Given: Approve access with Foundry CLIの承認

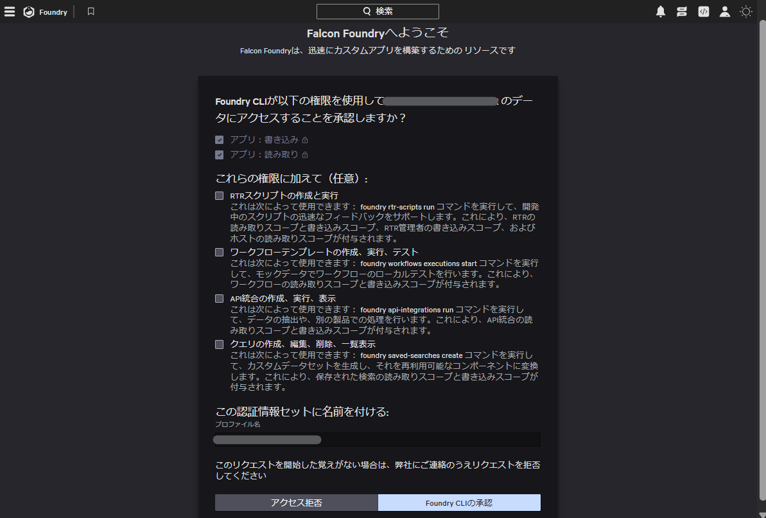Looking at the screenshot, I should tap(459, 502).
